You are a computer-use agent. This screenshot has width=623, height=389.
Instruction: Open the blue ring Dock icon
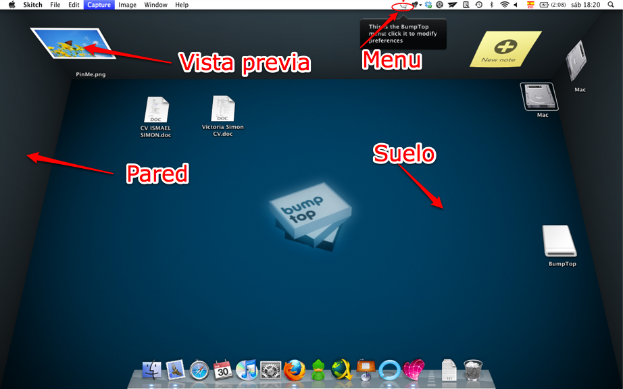click(389, 370)
